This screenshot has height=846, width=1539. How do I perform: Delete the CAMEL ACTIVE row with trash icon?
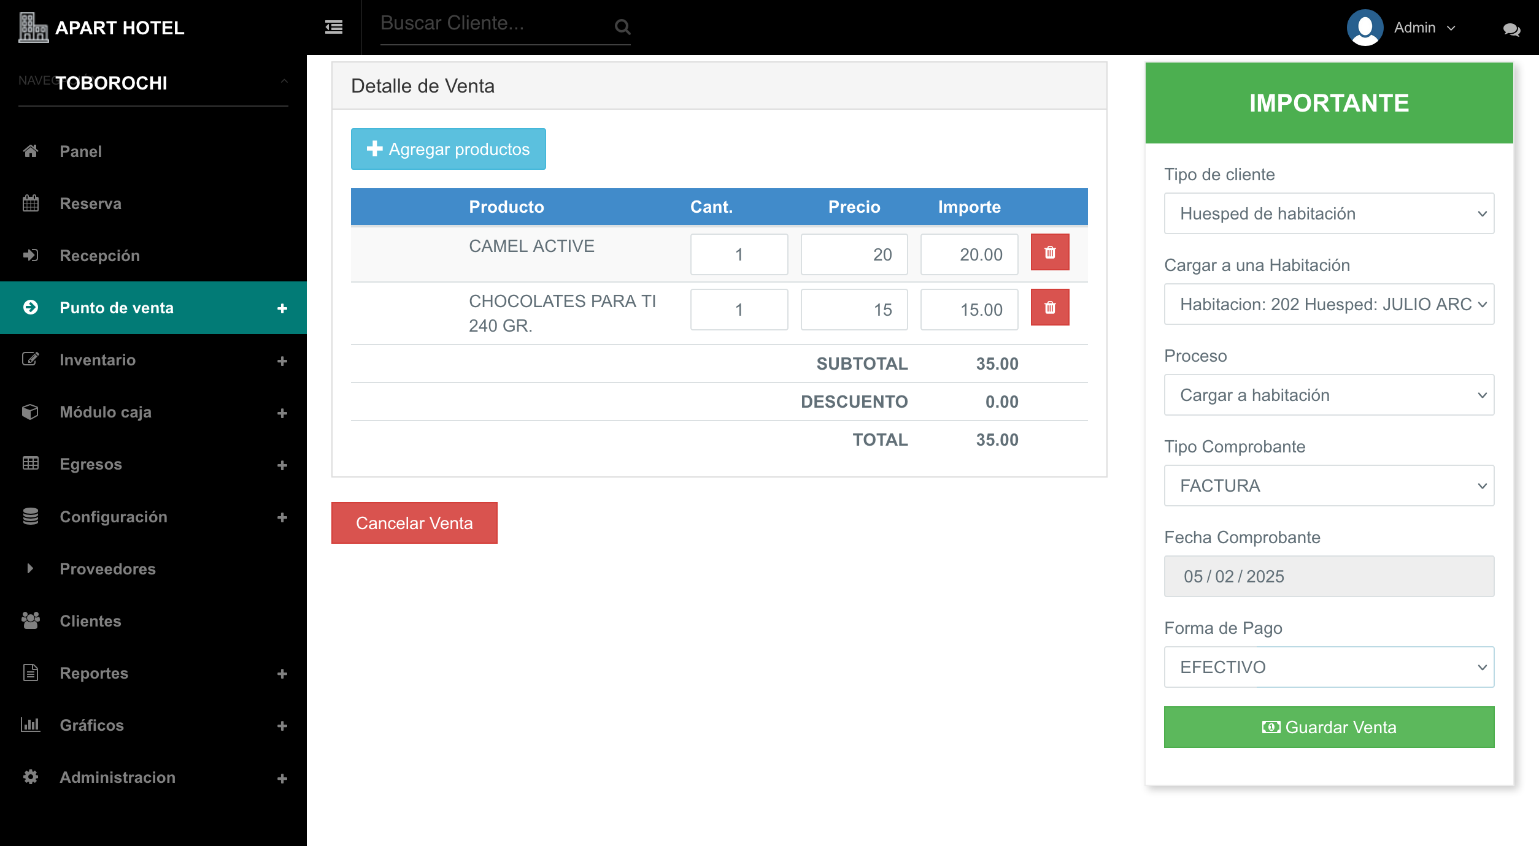[1049, 252]
